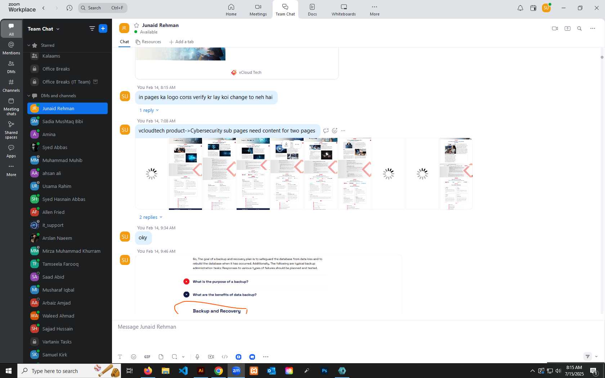Reply to the vcloudtech product message

coord(326,131)
